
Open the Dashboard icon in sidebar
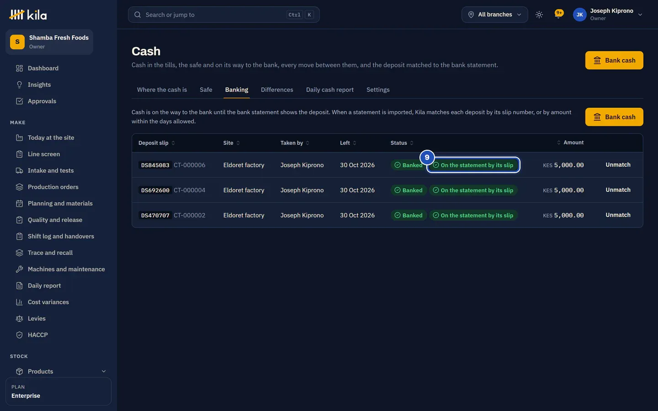pyautogui.click(x=19, y=68)
